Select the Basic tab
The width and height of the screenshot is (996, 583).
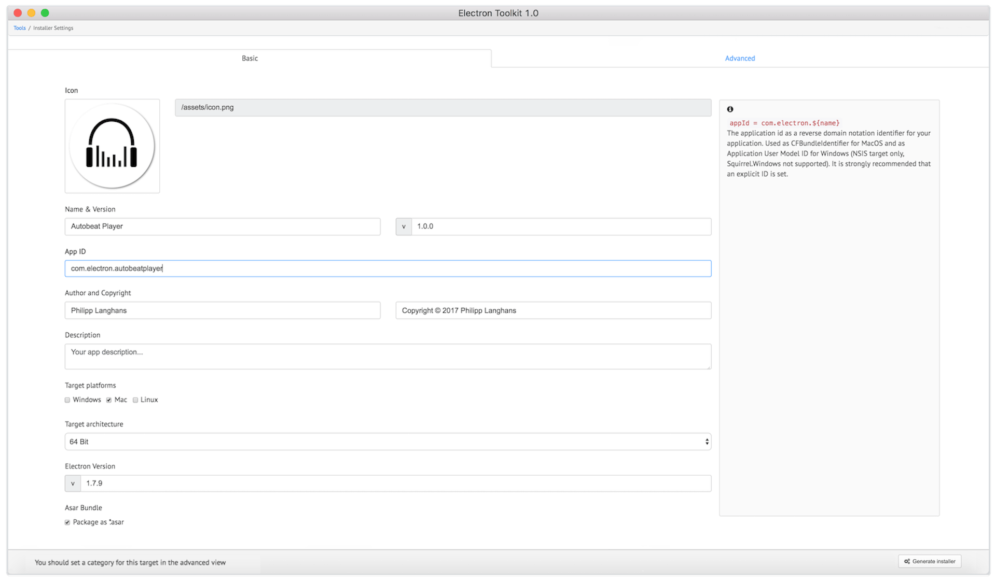[250, 58]
